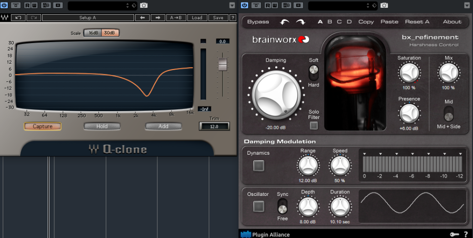Redo in bx_refinement toolbar
Viewport: 473px width, 238px height.
[x=301, y=22]
